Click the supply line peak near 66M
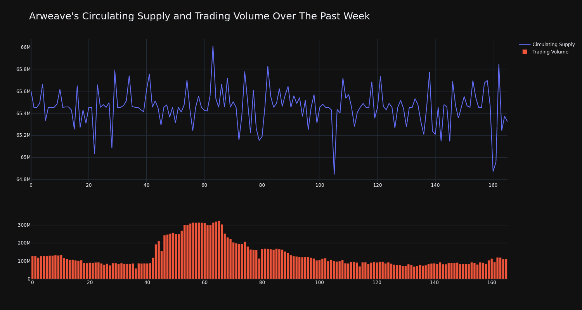 pyautogui.click(x=213, y=46)
